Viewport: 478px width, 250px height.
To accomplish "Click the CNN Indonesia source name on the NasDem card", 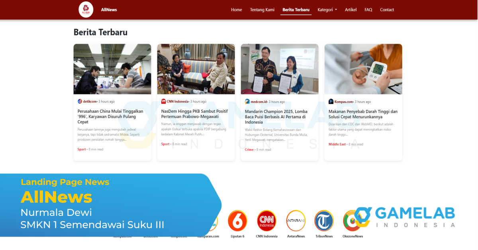I will pos(178,102).
